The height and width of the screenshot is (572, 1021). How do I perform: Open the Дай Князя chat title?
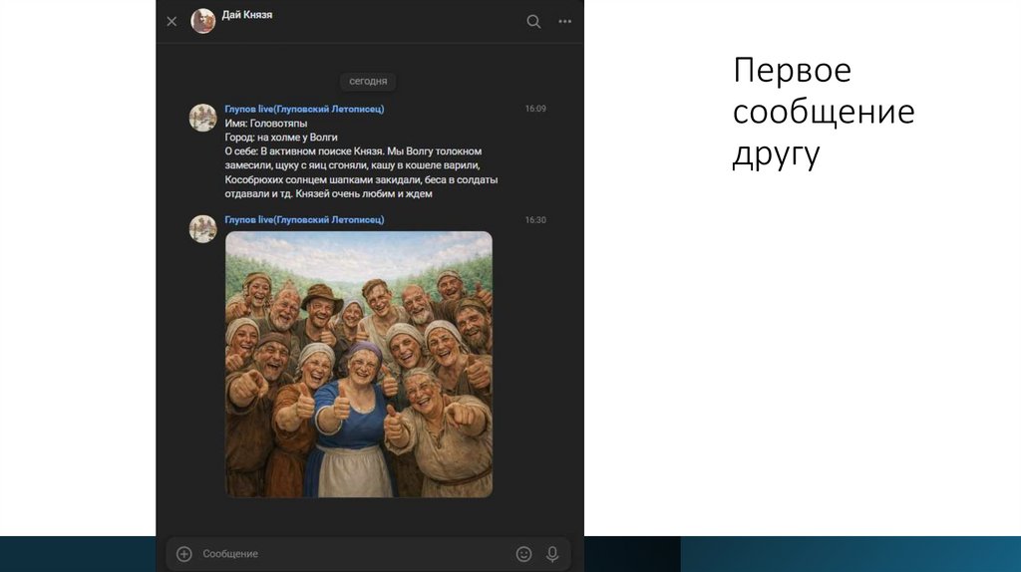[x=247, y=15]
